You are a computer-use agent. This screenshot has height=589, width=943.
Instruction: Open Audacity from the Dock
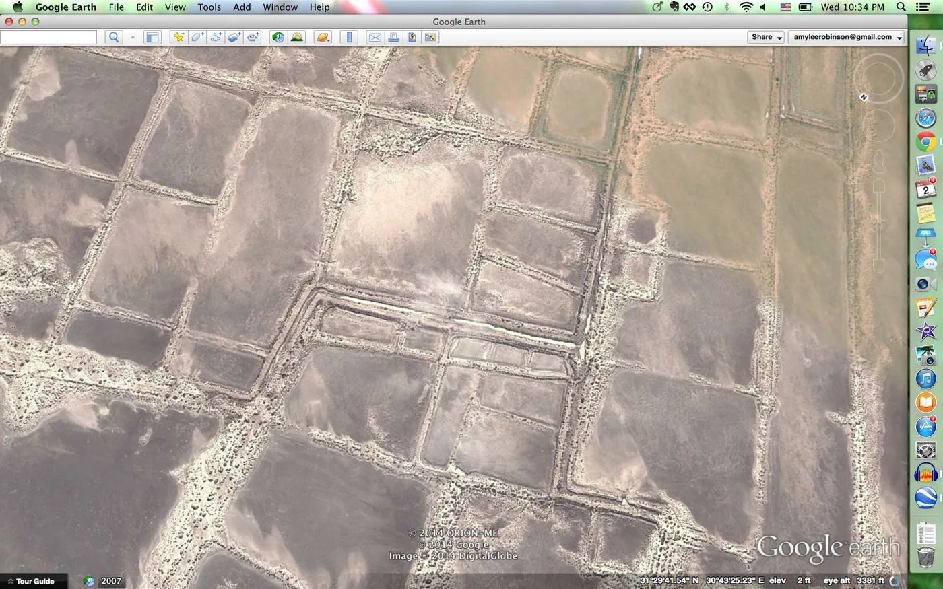point(925,474)
